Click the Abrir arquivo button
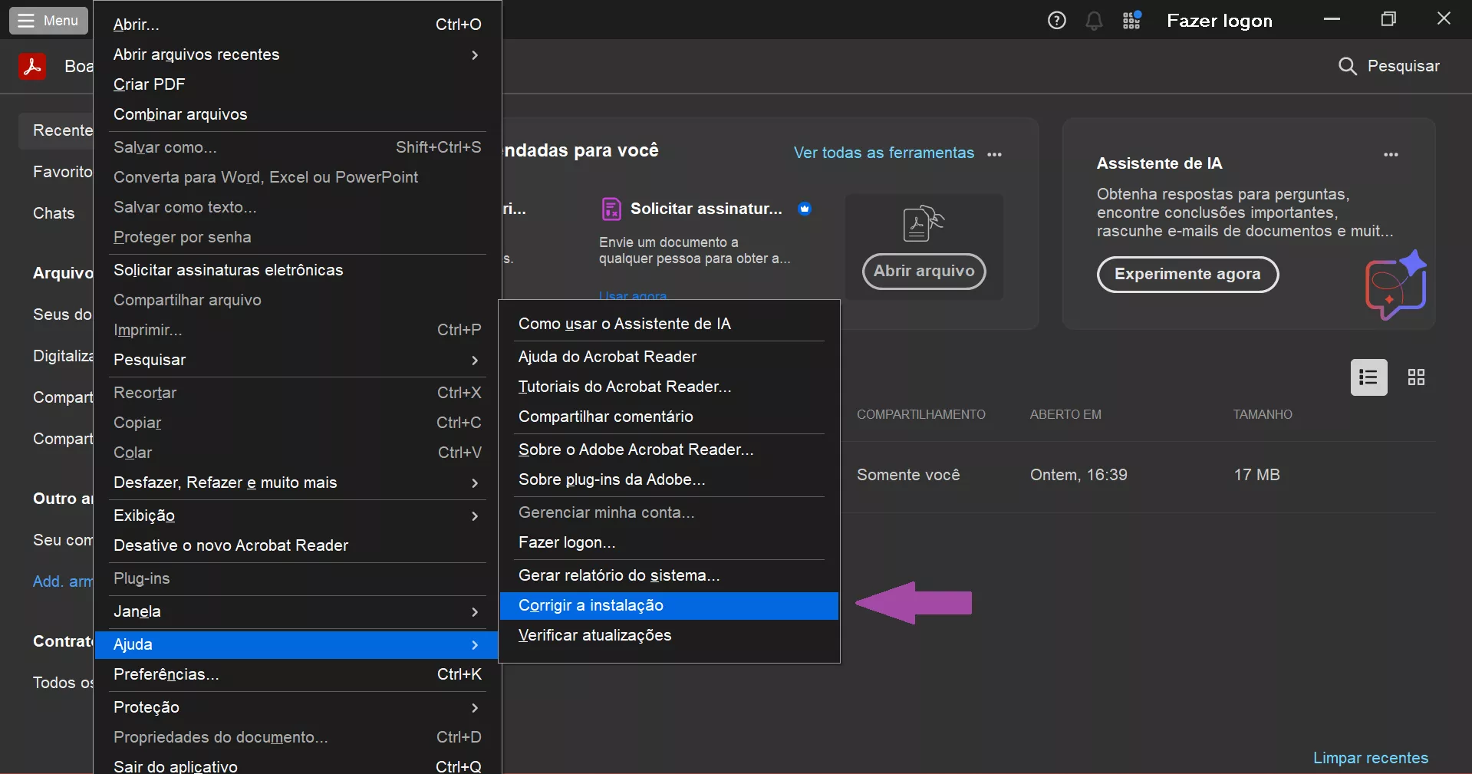 tap(924, 272)
